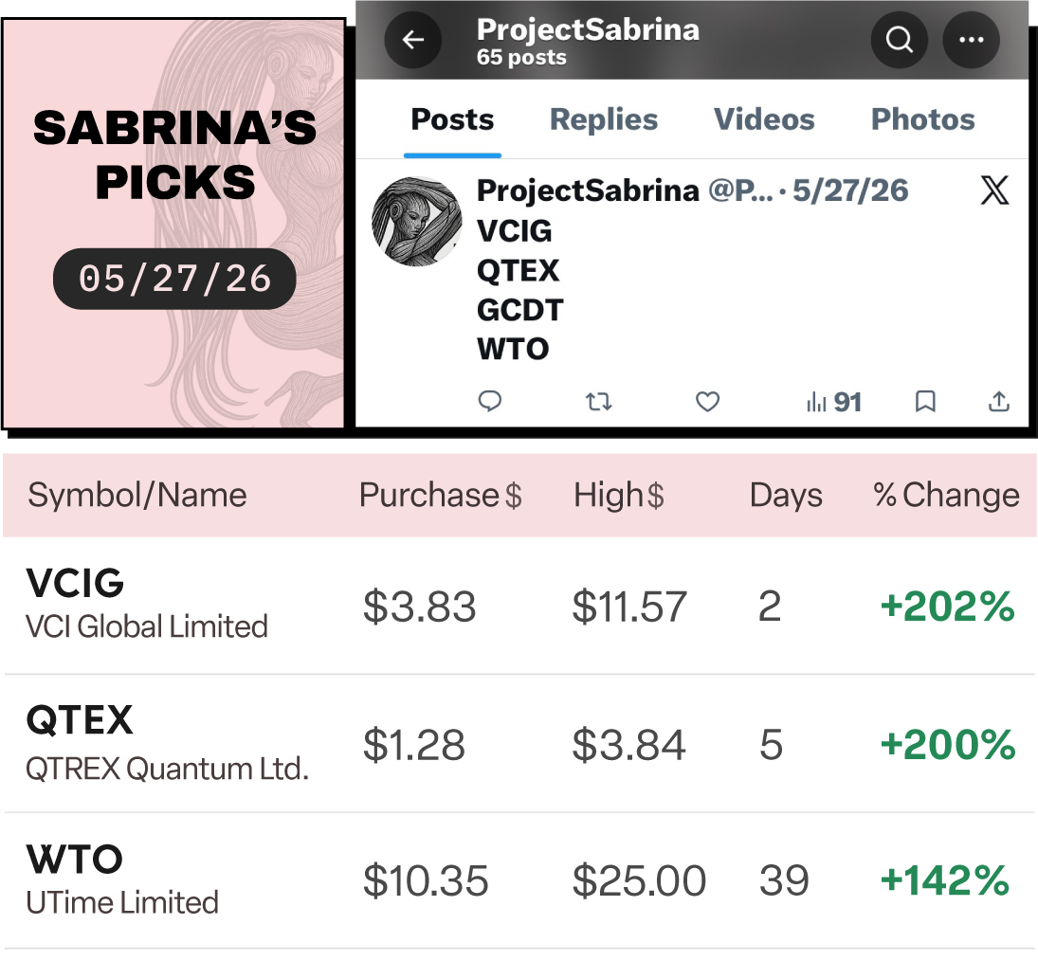The image size is (1038, 979).
Task: View post analytics showing 91 views
Action: coord(834,402)
